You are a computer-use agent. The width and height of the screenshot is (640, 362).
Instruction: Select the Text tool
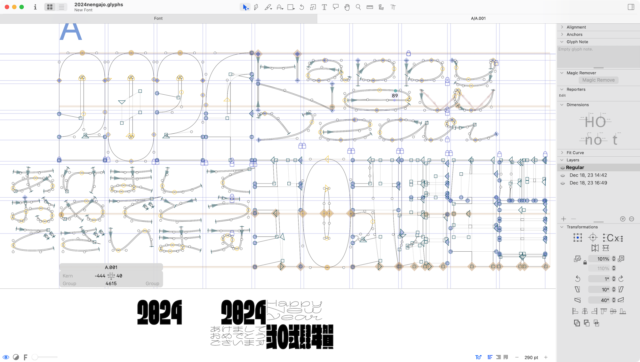324,7
